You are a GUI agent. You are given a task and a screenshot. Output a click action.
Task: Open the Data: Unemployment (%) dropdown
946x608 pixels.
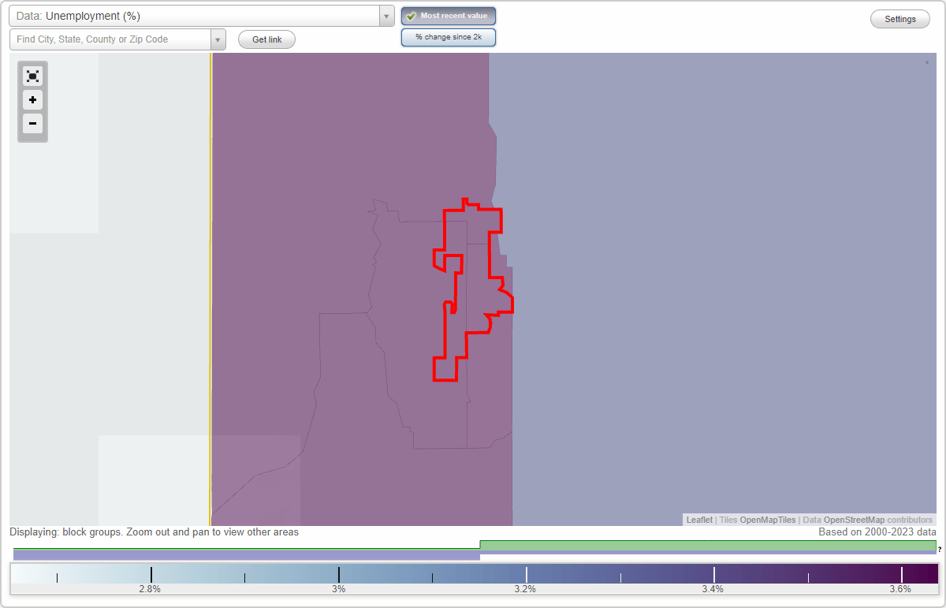[194, 16]
